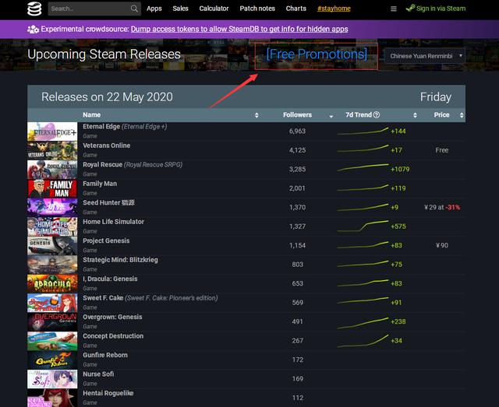This screenshot has height=407, width=499.
Task: Click the search magnifier icon
Action: pos(134,9)
